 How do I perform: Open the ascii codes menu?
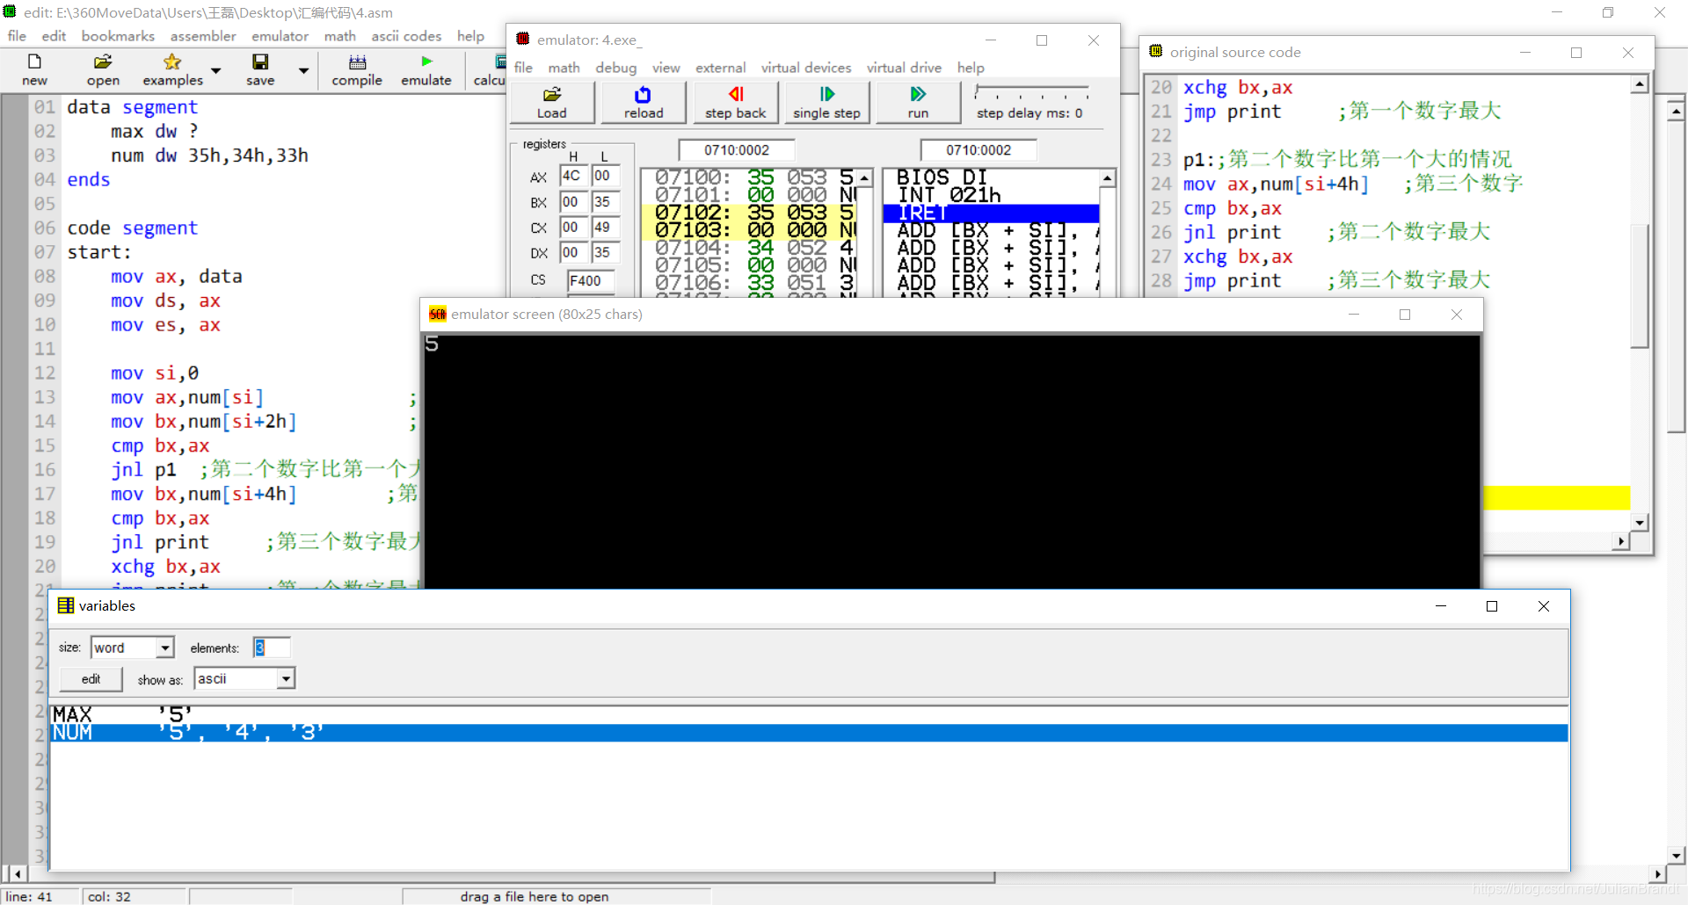click(x=406, y=36)
